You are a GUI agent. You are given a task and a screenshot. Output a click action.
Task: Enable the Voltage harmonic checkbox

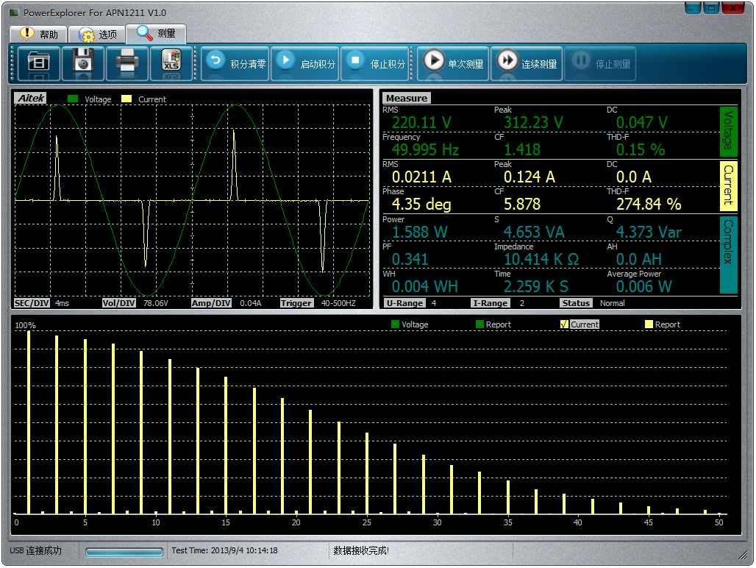pyautogui.click(x=395, y=324)
